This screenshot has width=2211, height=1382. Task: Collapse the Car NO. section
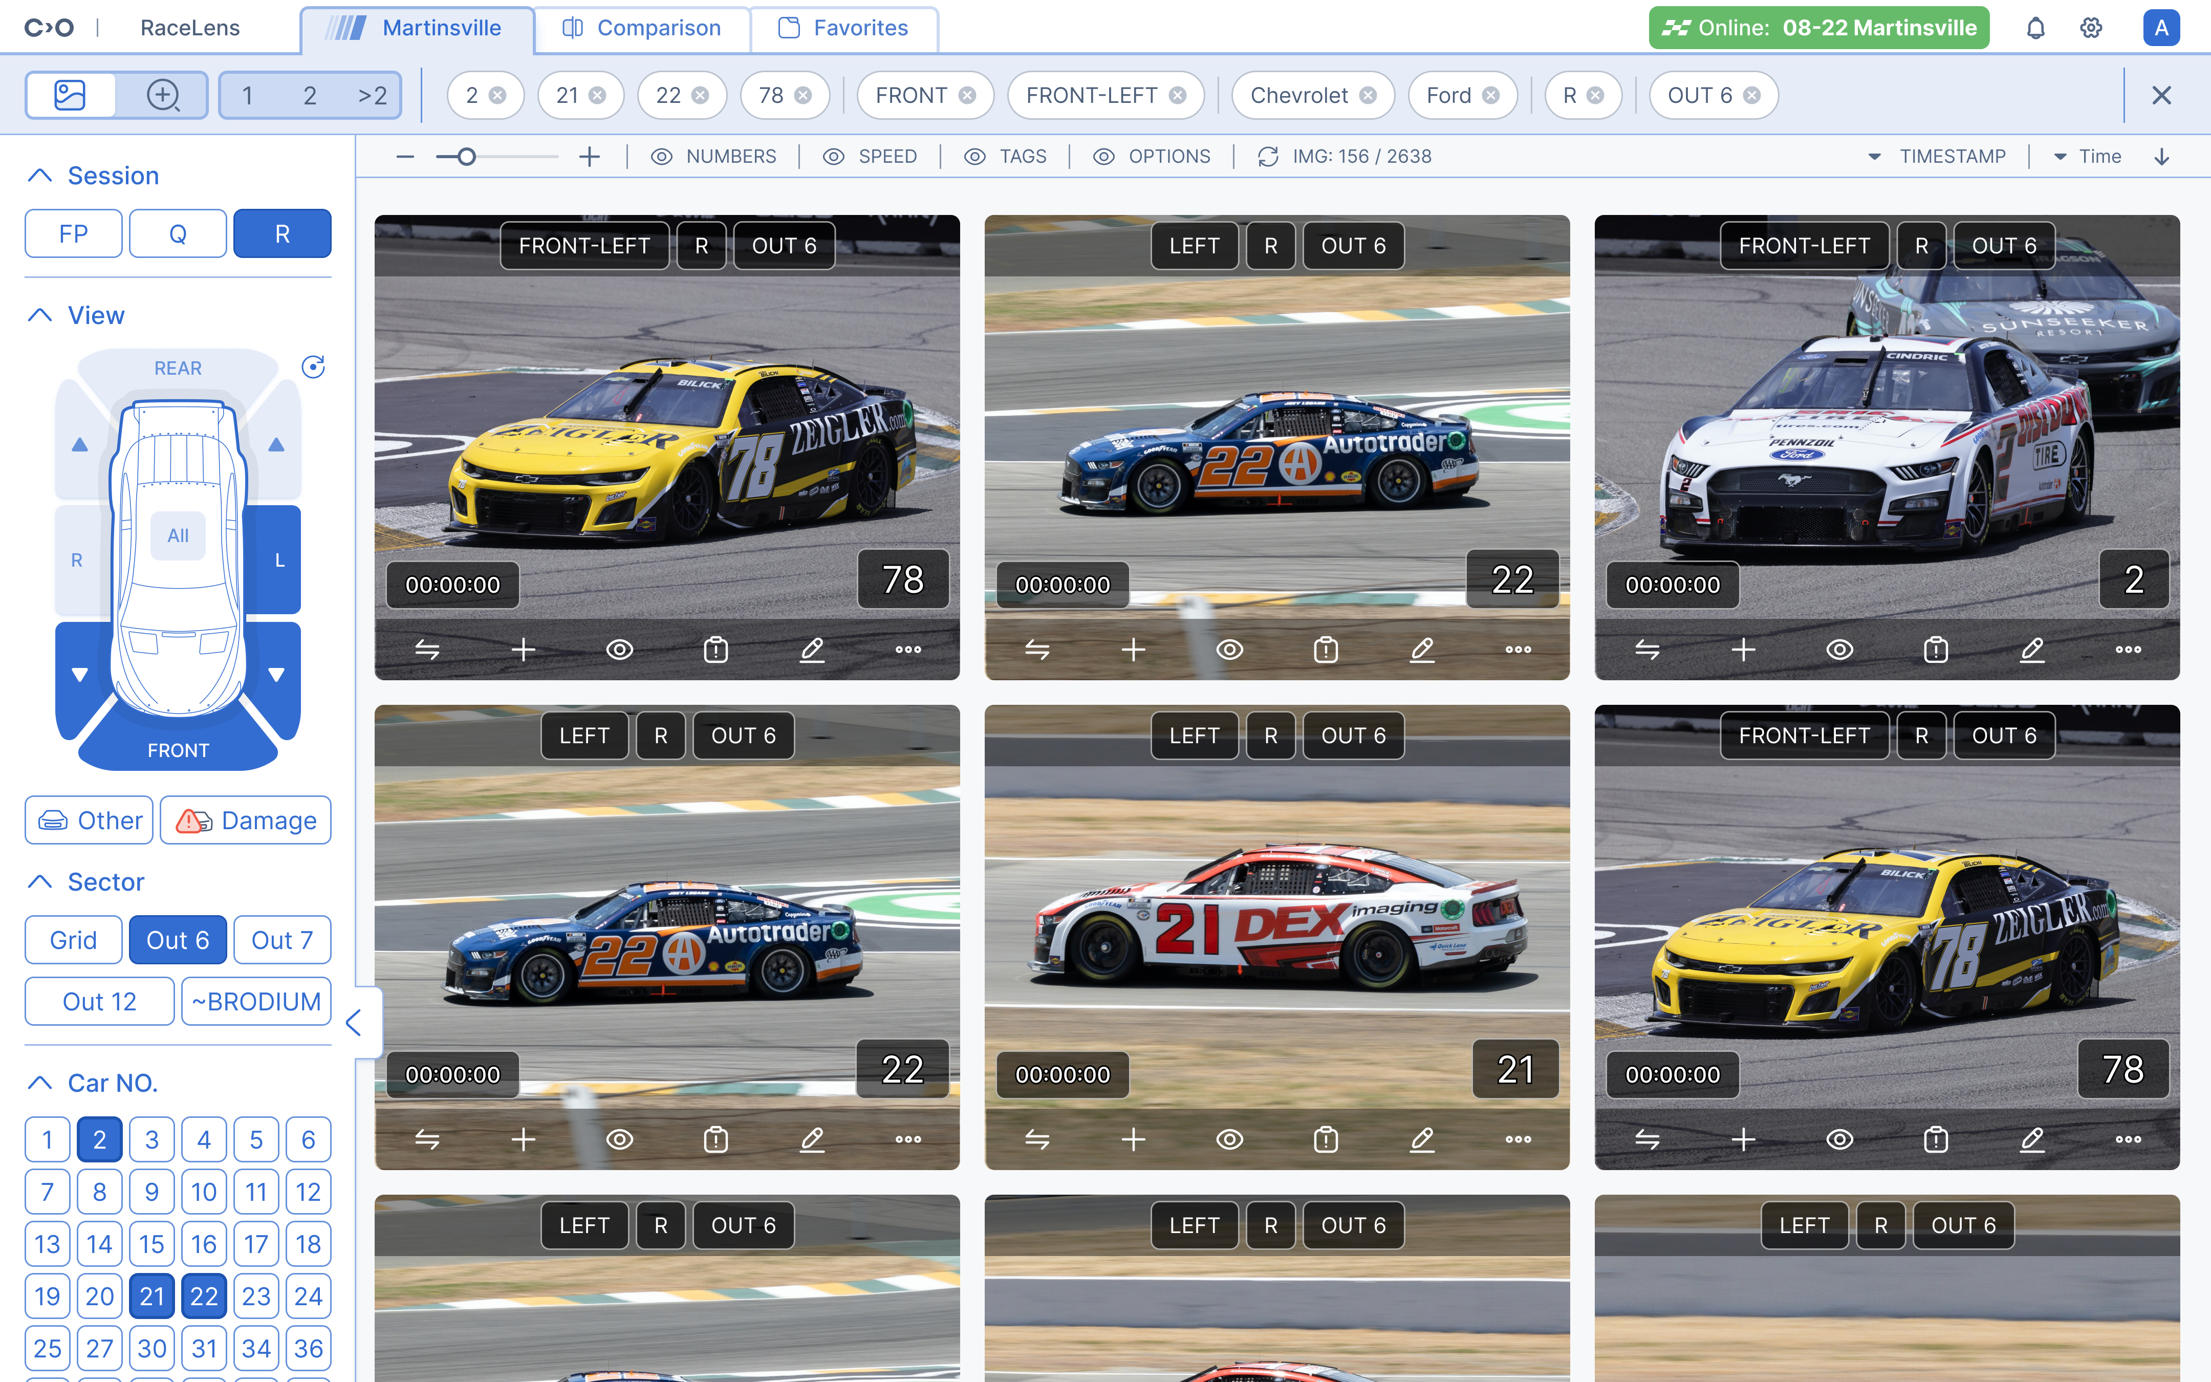(x=40, y=1083)
